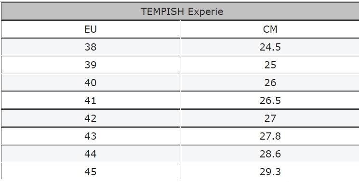Click the 27.8 centimeter value
Viewport: 359px width, 182px height.
[x=270, y=136]
